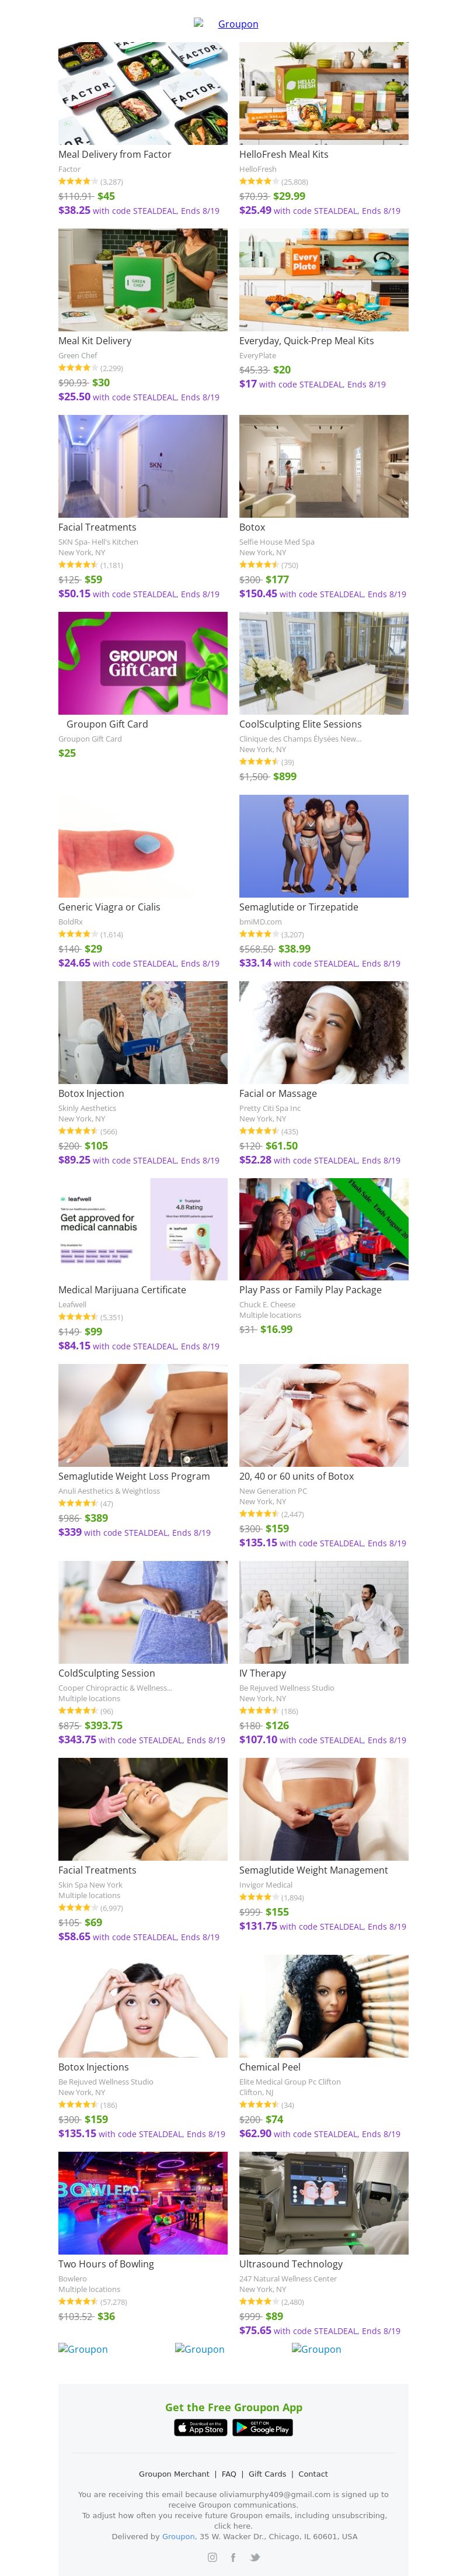Open the Facebook icon in footer
The image size is (467, 2576).
pyautogui.click(x=233, y=2556)
